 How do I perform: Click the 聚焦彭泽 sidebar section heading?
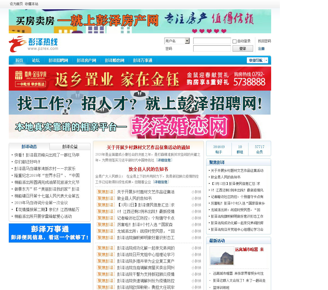click(x=217, y=162)
